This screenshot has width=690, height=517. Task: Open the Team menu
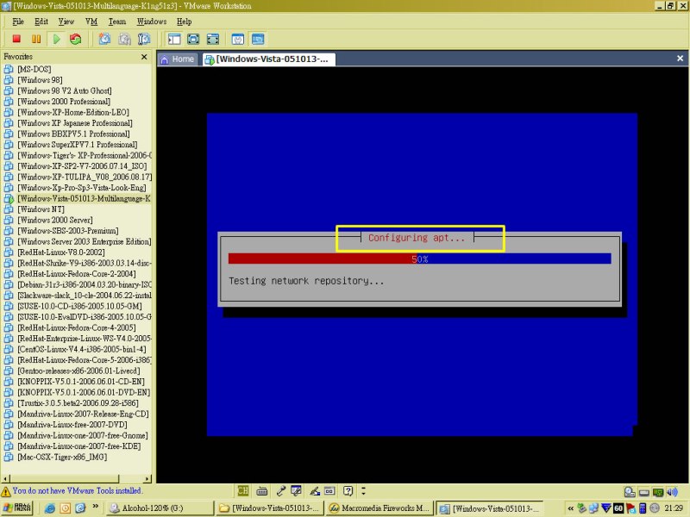click(x=117, y=22)
